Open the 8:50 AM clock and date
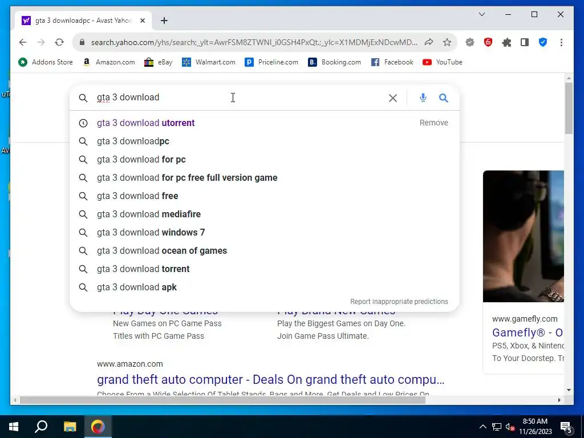The image size is (584, 438). 535,427
